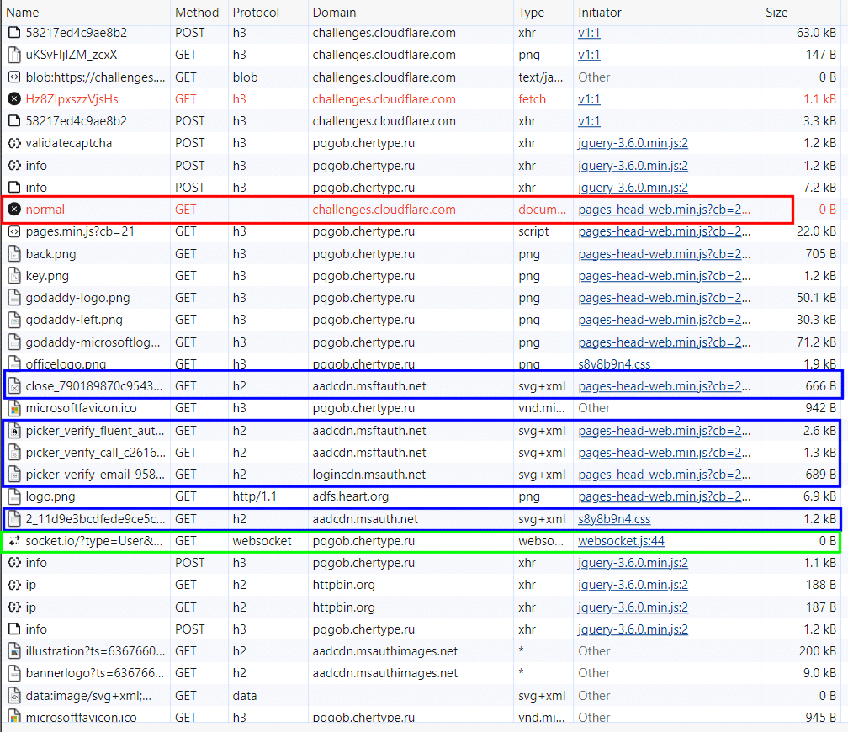Click the icon beside data:image/svg+xml
Screen dimensions: 848x732
click(14, 695)
